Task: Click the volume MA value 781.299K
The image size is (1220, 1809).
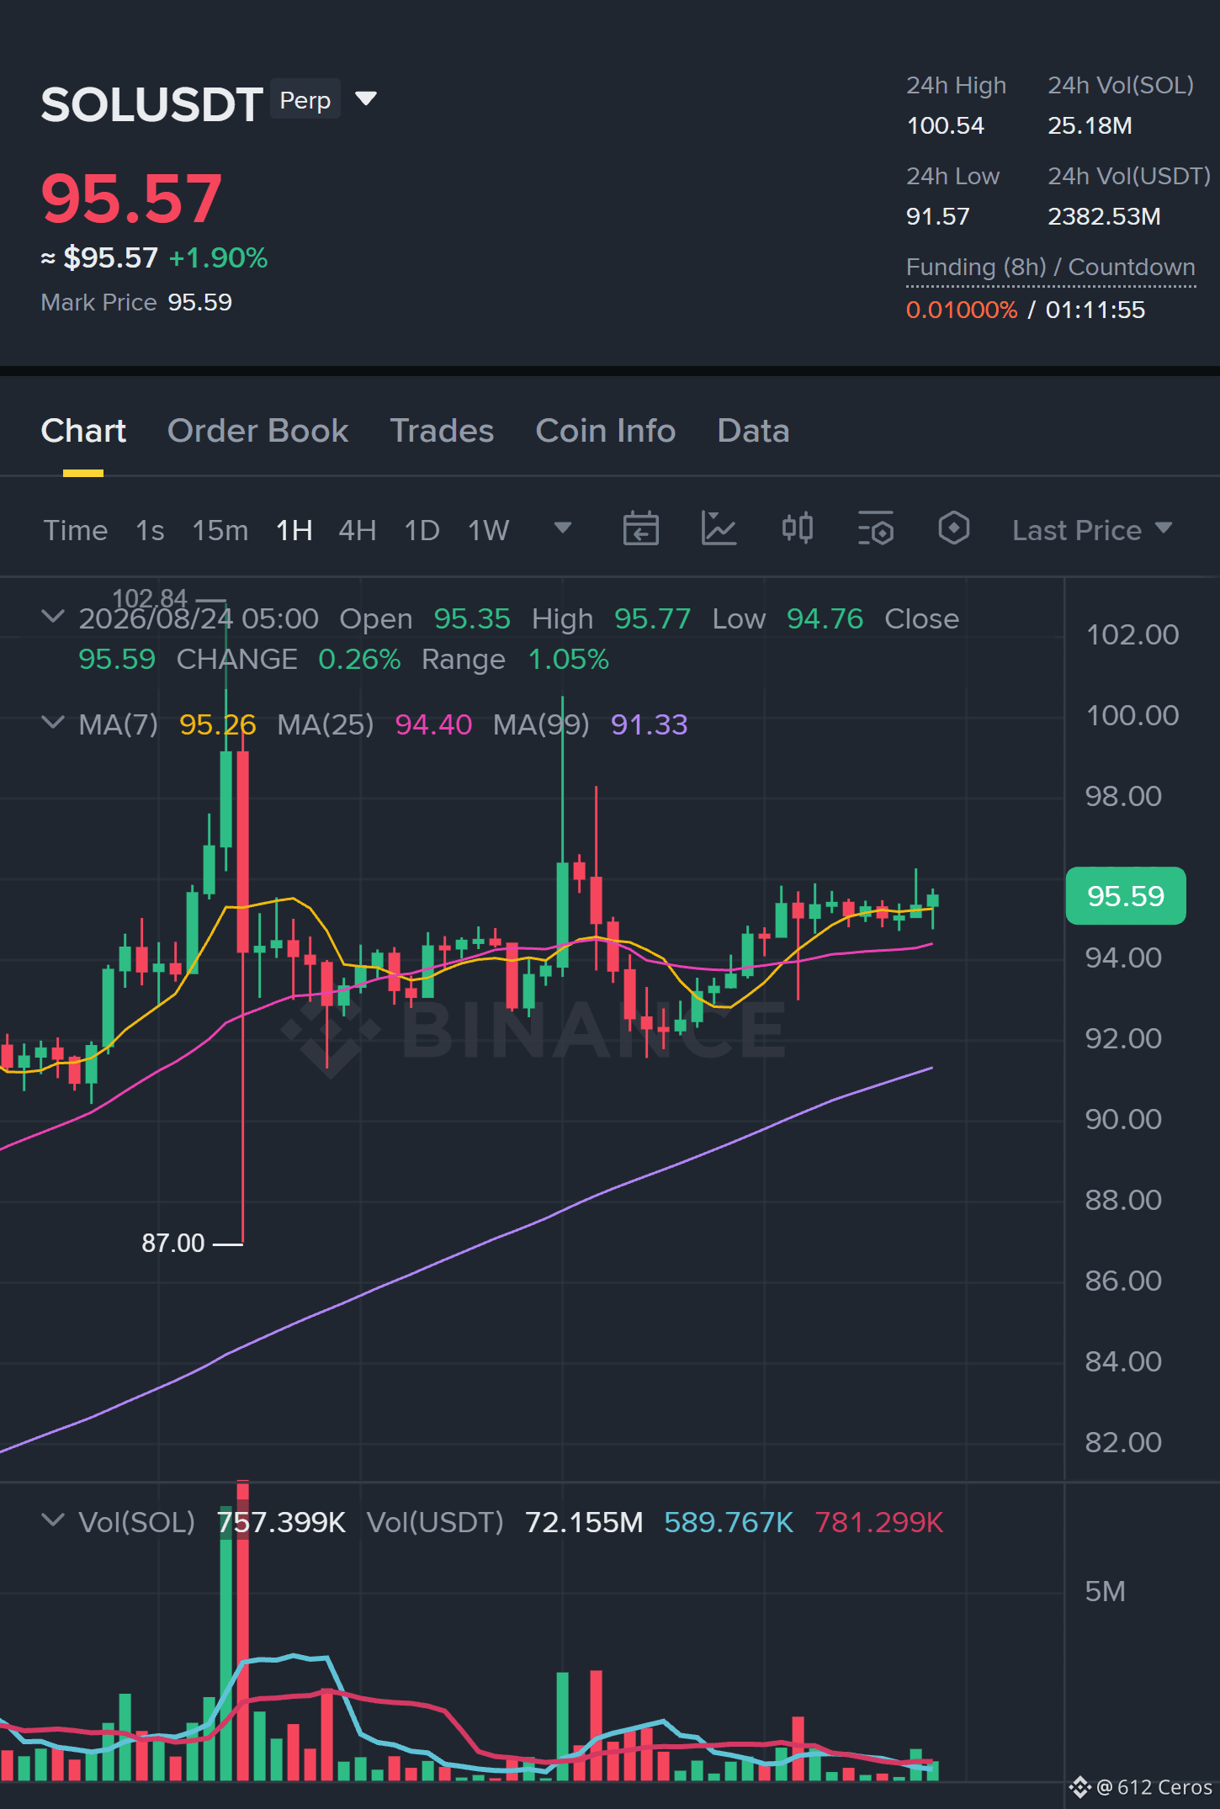Action: [x=879, y=1522]
